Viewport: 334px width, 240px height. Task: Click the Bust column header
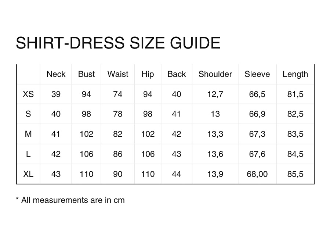click(86, 74)
